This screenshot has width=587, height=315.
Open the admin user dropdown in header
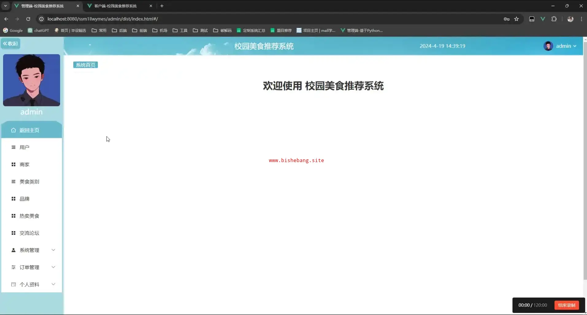click(x=566, y=46)
